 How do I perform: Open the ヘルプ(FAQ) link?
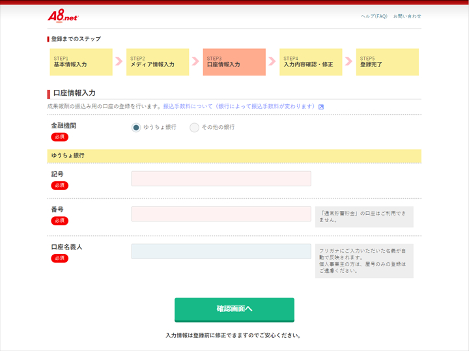[374, 16]
